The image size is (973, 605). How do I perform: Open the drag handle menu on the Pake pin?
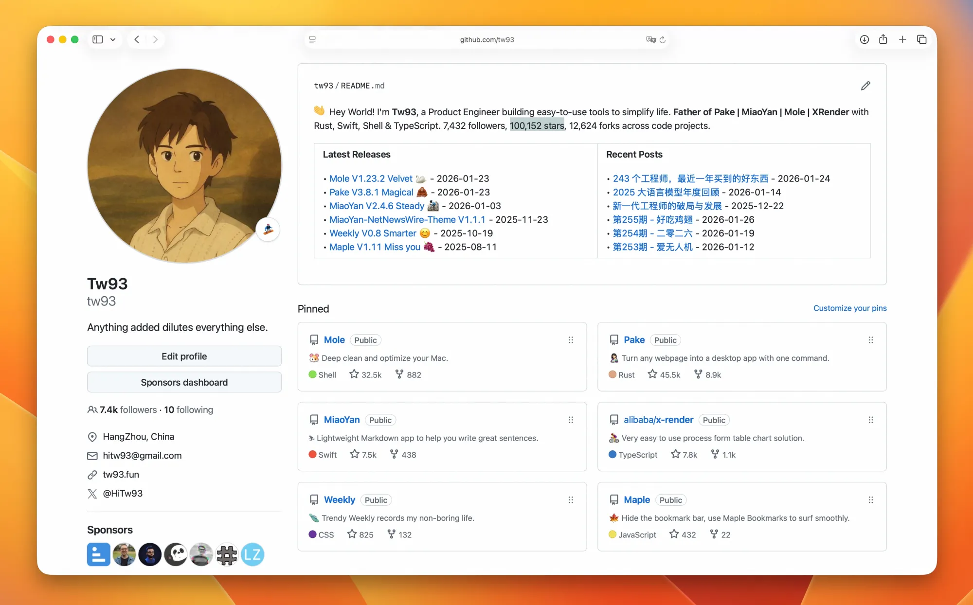870,340
